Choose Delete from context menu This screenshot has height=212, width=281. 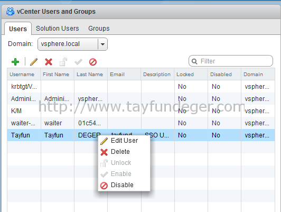pos(124,152)
